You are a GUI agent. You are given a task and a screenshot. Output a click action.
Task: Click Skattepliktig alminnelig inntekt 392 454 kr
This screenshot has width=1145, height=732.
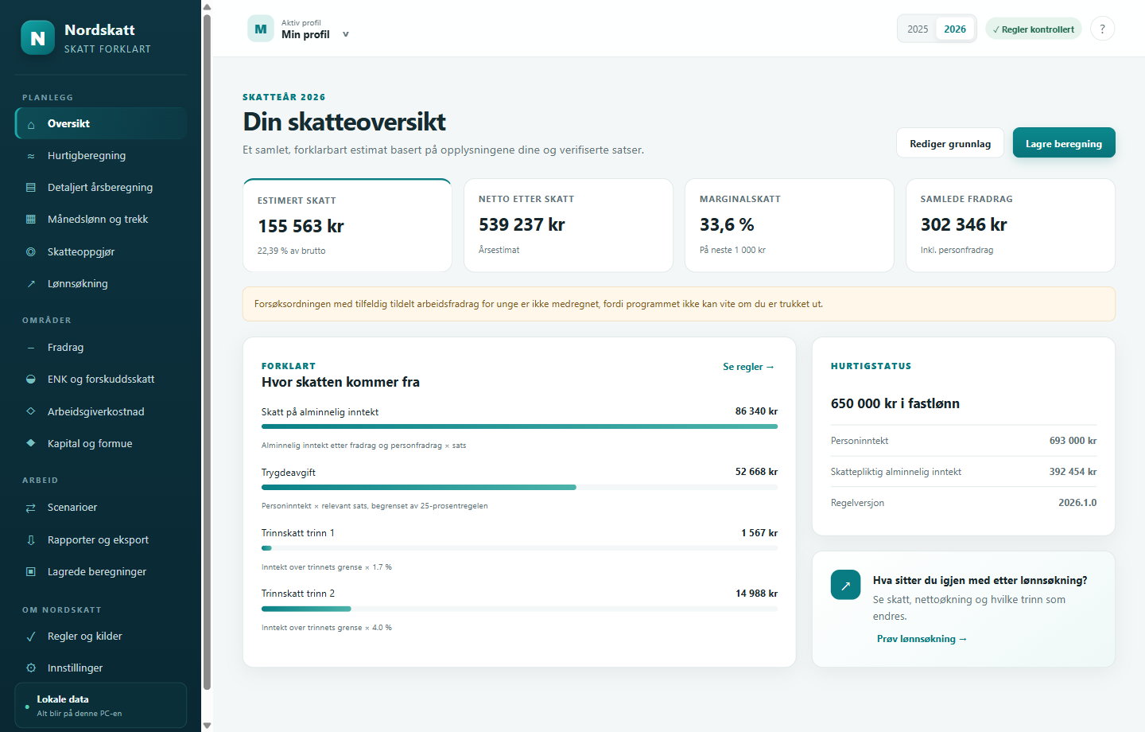point(964,472)
